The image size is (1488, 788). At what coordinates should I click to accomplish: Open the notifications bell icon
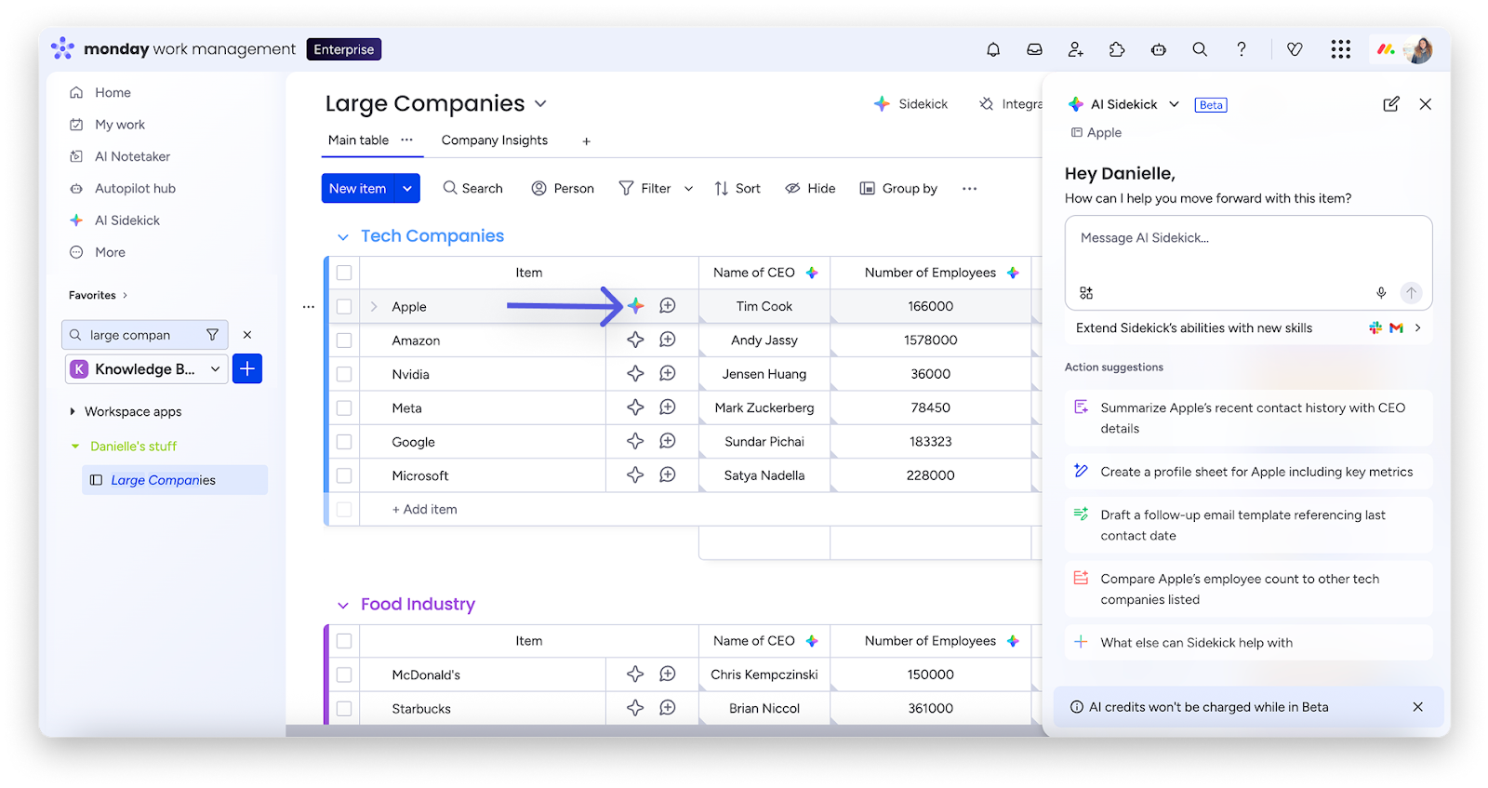[x=993, y=49]
